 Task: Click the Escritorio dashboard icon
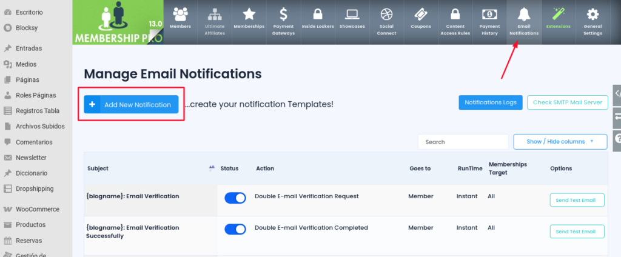(x=7, y=12)
